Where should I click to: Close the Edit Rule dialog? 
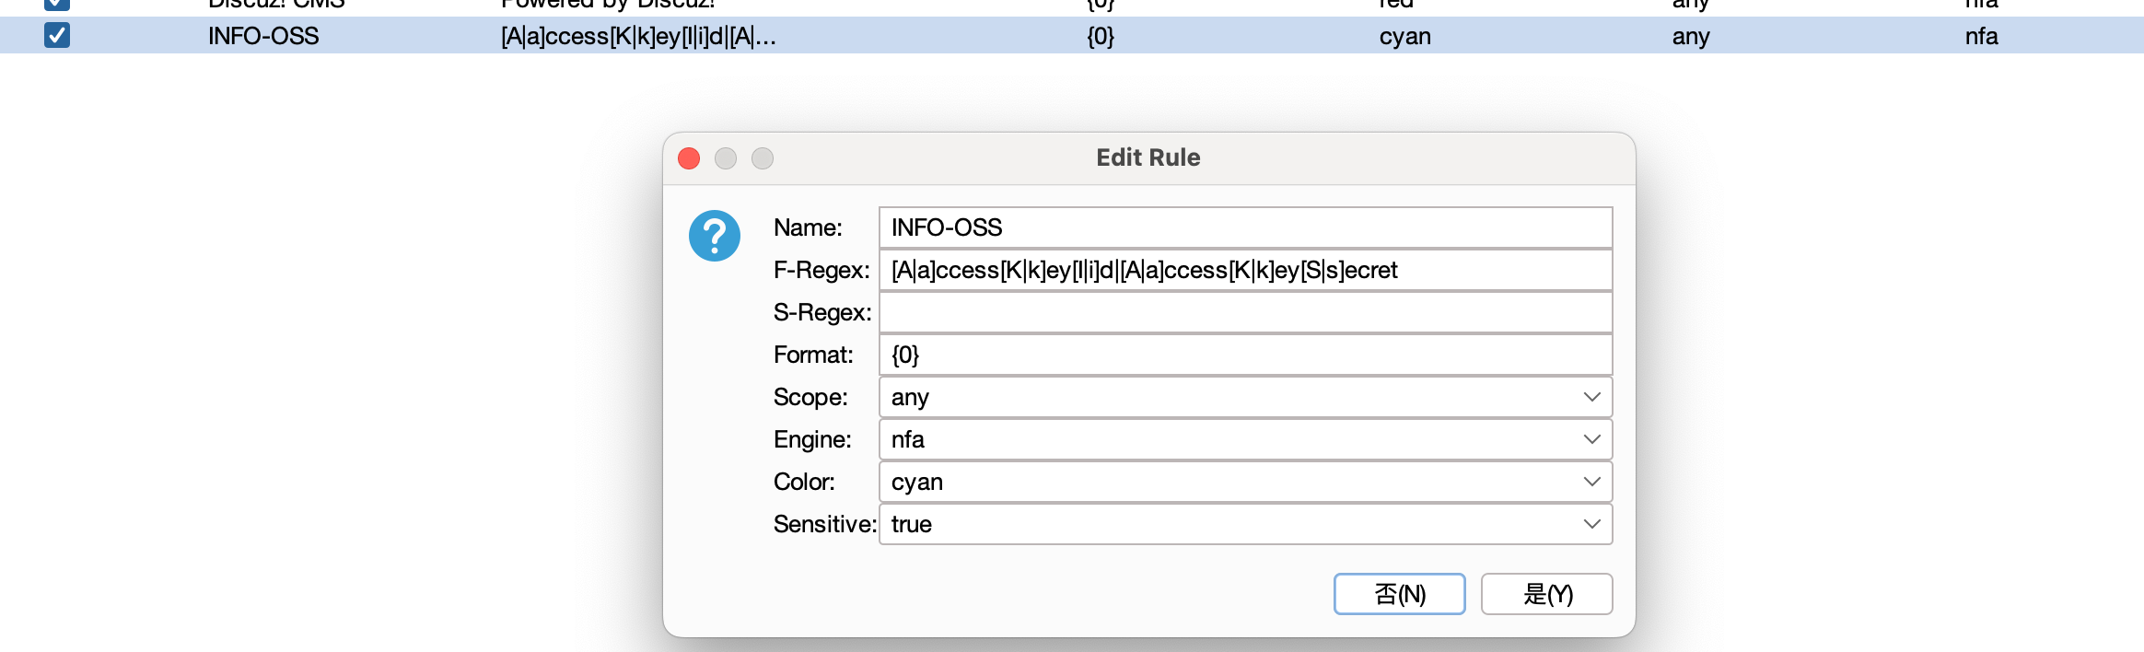[689, 158]
